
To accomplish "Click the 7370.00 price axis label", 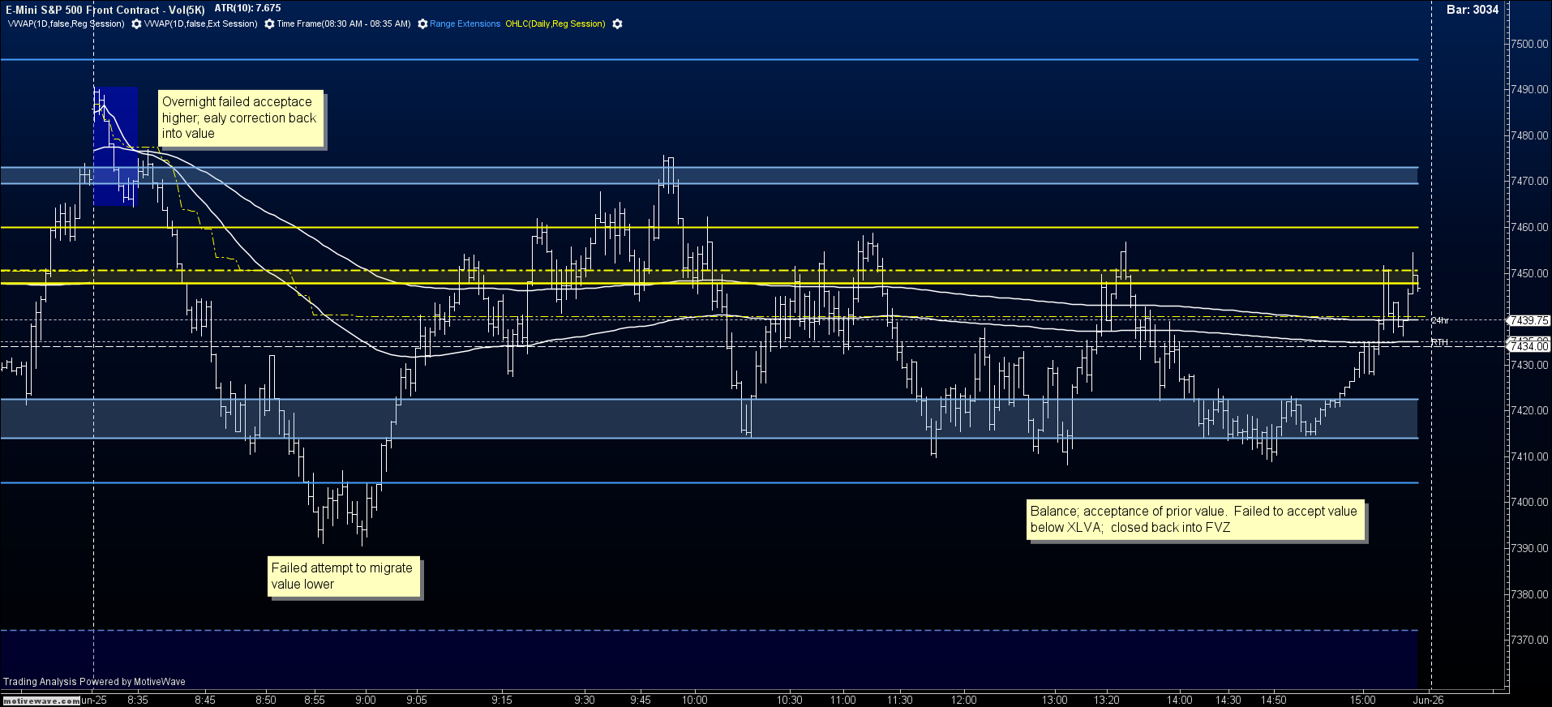I will [x=1530, y=641].
